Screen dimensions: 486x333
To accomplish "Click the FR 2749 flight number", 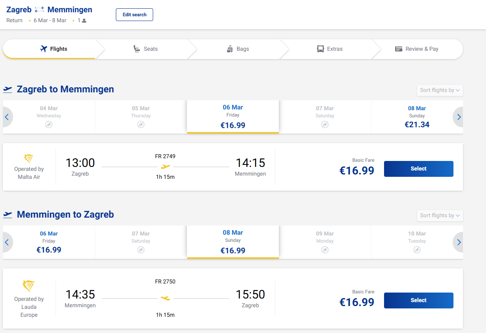I will tap(165, 156).
